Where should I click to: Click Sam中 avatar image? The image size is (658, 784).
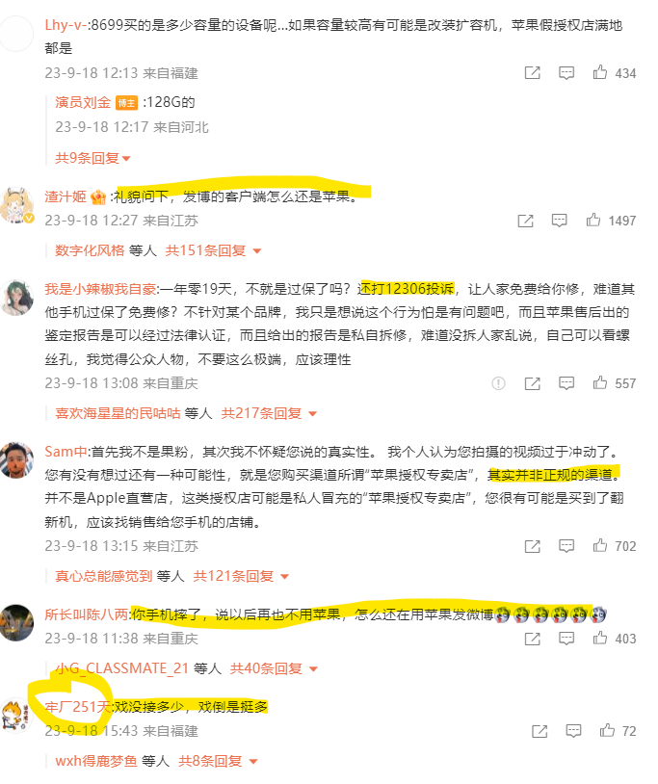pyautogui.click(x=16, y=460)
